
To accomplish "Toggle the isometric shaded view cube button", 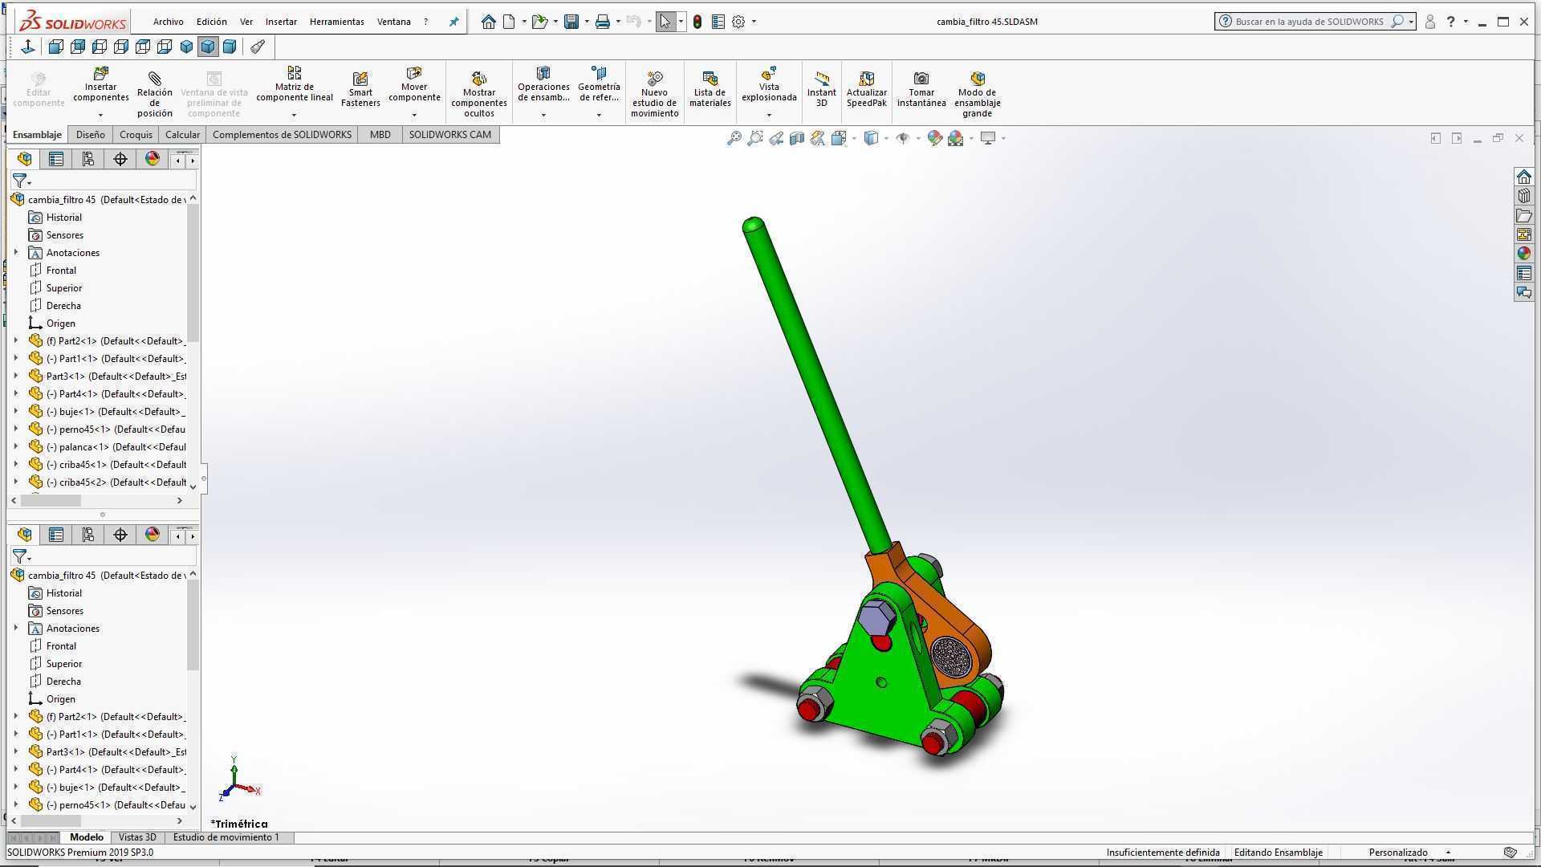I will pos(208,47).
